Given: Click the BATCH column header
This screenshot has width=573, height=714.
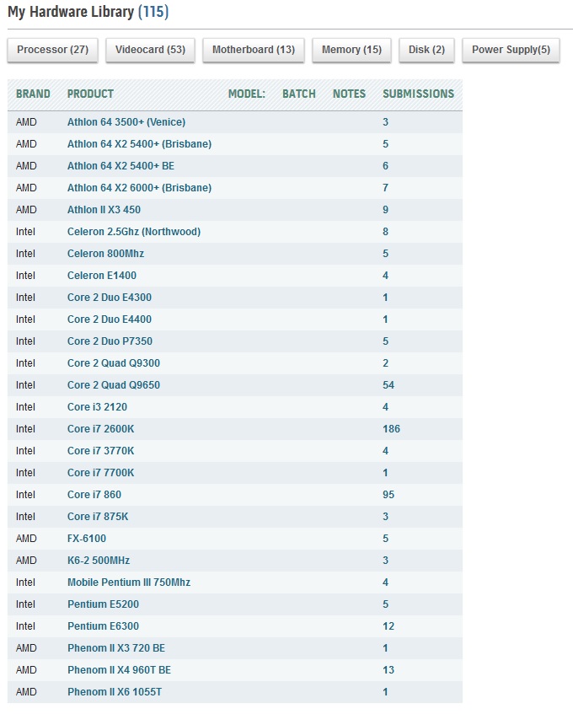Looking at the screenshot, I should 298,94.
